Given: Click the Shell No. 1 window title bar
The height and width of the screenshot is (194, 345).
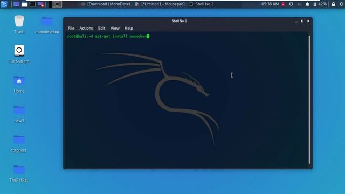Looking at the screenshot, I should click(x=180, y=21).
